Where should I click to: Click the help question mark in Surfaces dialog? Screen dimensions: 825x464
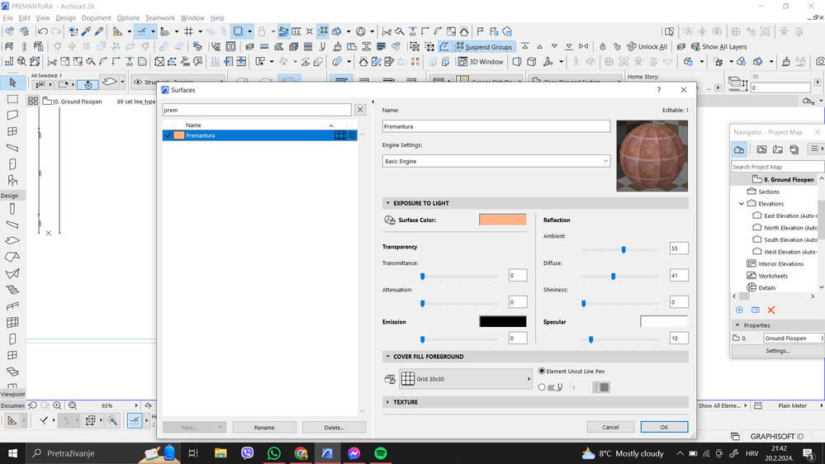658,90
